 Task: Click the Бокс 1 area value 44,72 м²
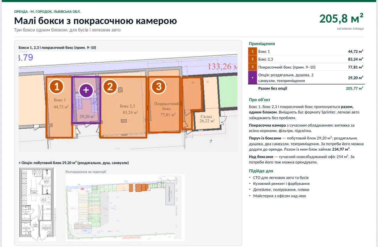(x=355, y=51)
